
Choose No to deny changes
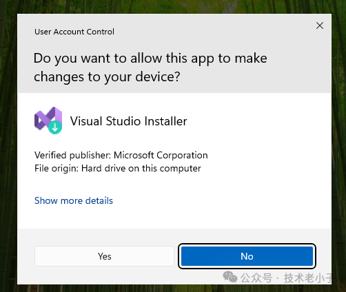click(x=247, y=256)
